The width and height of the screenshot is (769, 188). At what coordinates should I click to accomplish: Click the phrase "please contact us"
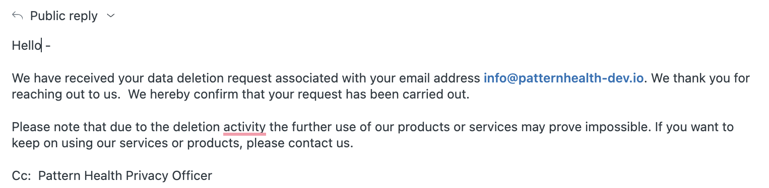click(300, 143)
